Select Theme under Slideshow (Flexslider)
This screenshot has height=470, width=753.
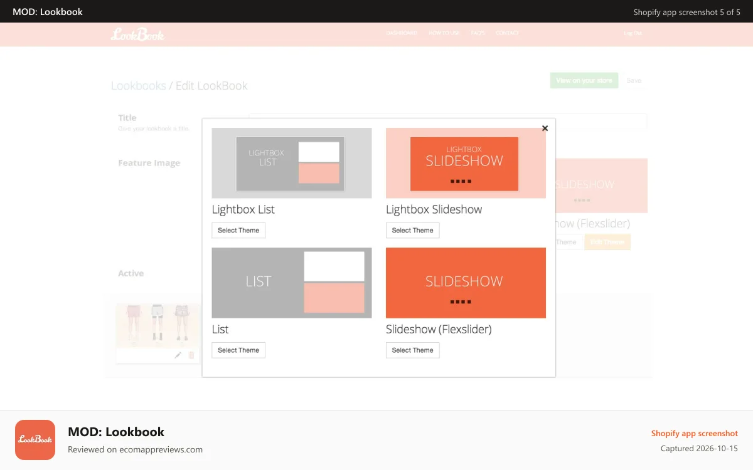pos(413,350)
